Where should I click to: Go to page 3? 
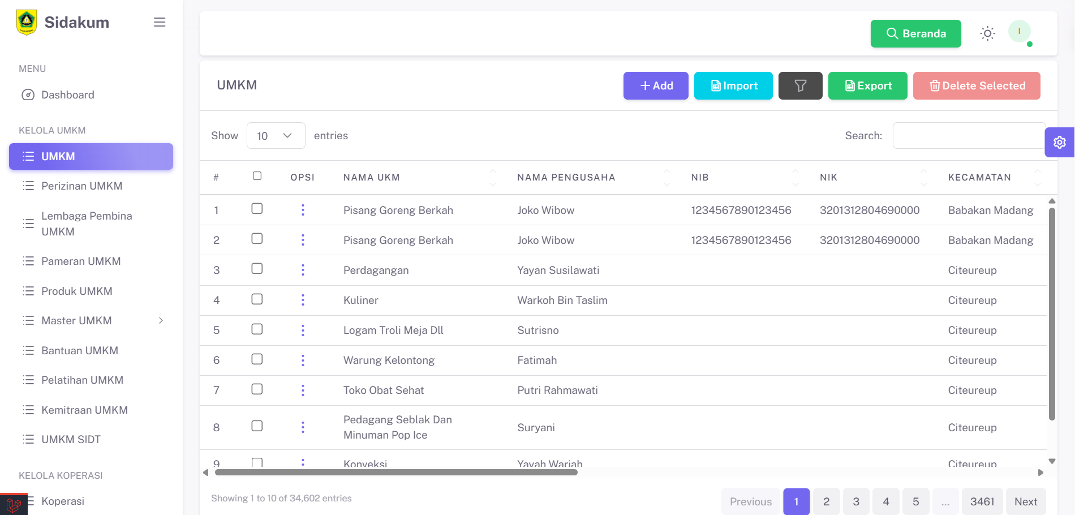pos(856,501)
